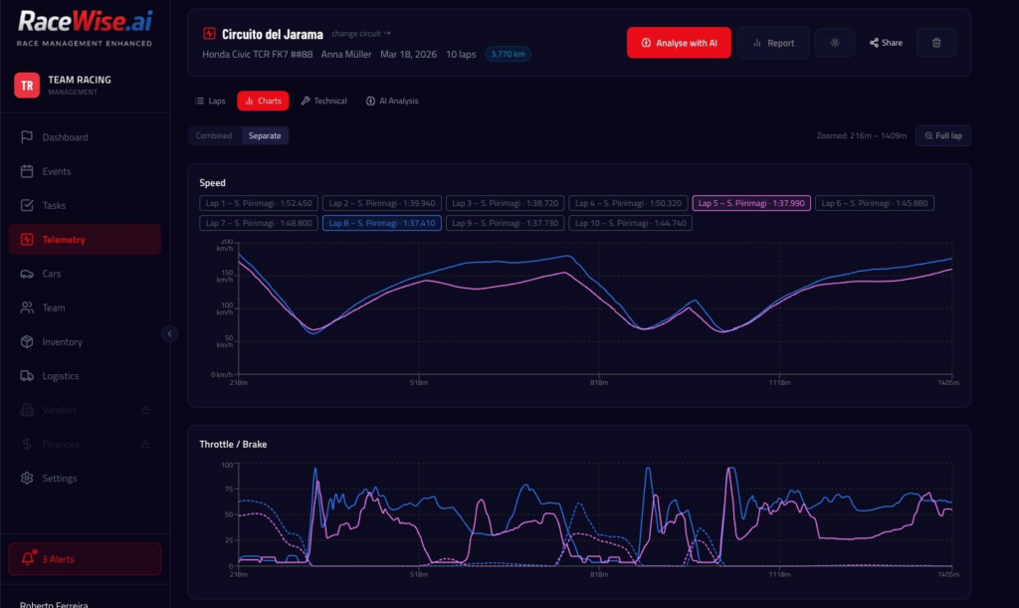Switch to Combined chart view

(214, 135)
